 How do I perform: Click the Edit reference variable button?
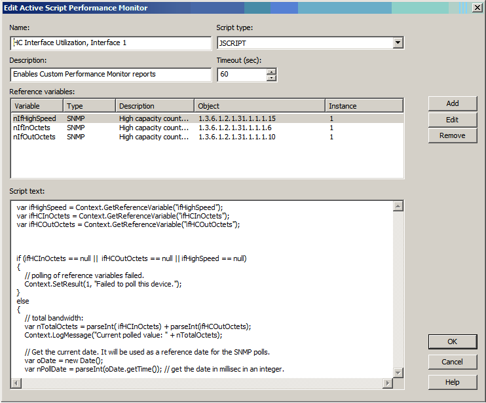452,120
